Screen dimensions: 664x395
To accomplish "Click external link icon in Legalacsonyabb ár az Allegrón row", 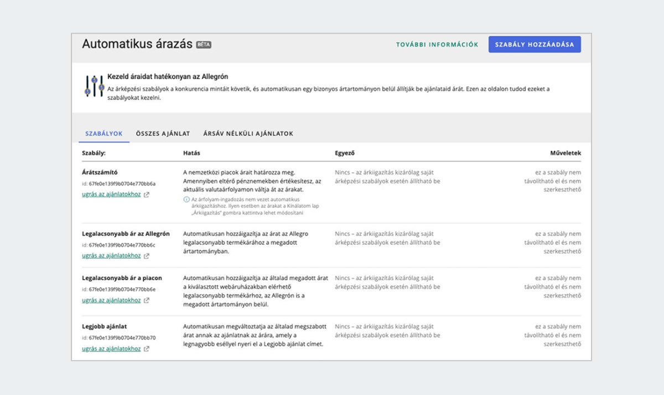I will 146,256.
